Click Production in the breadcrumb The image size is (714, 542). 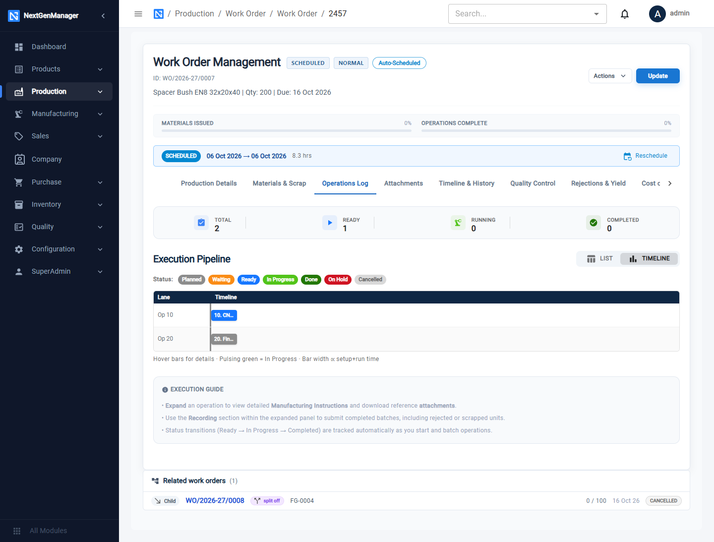point(194,14)
